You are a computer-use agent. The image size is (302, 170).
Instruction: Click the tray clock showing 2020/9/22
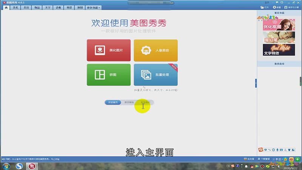point(290,167)
